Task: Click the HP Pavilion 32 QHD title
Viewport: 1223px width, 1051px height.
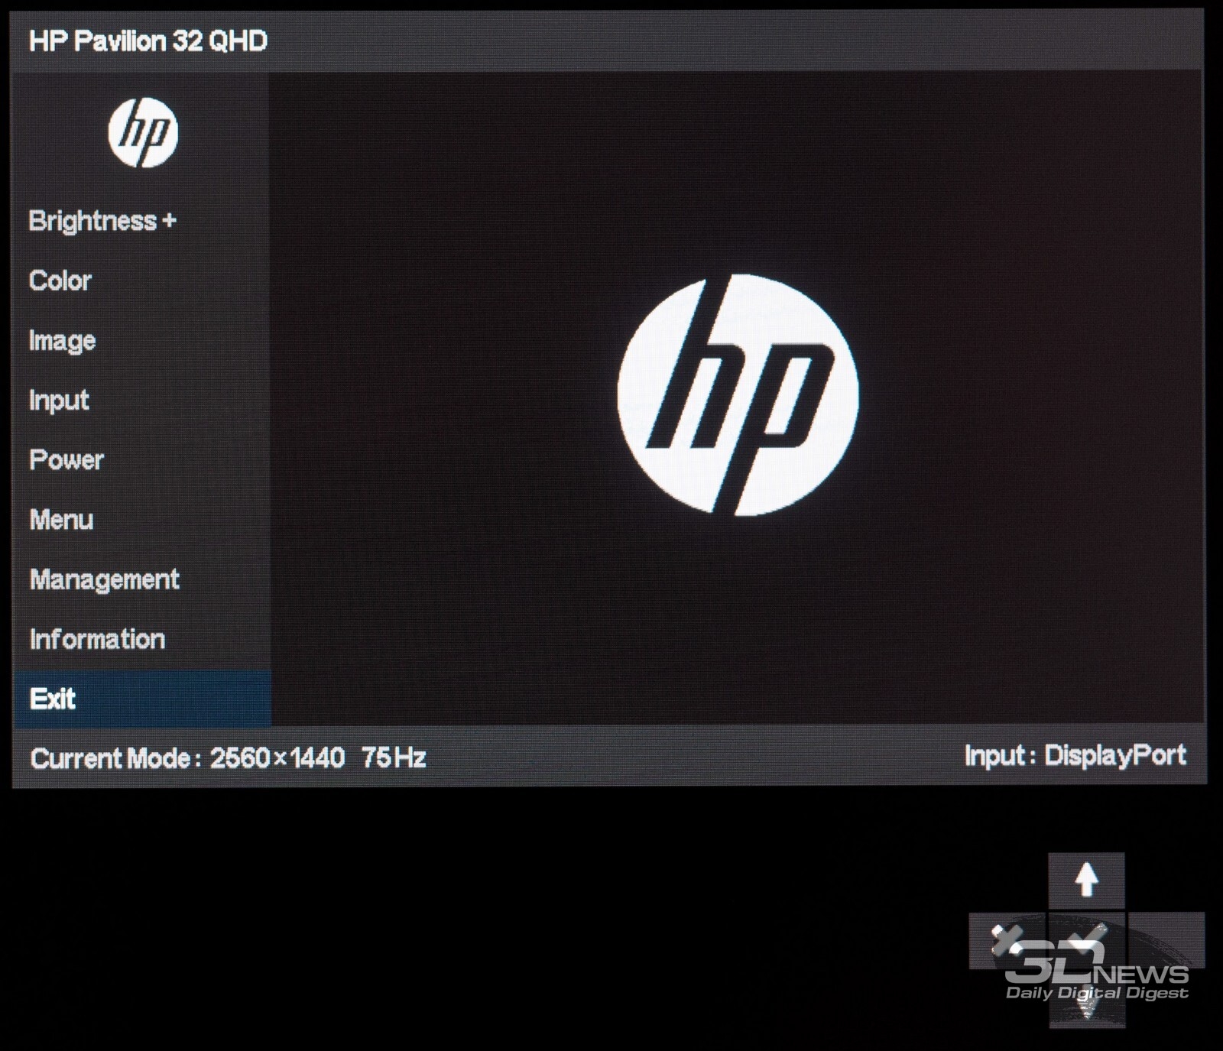Action: click(x=148, y=41)
